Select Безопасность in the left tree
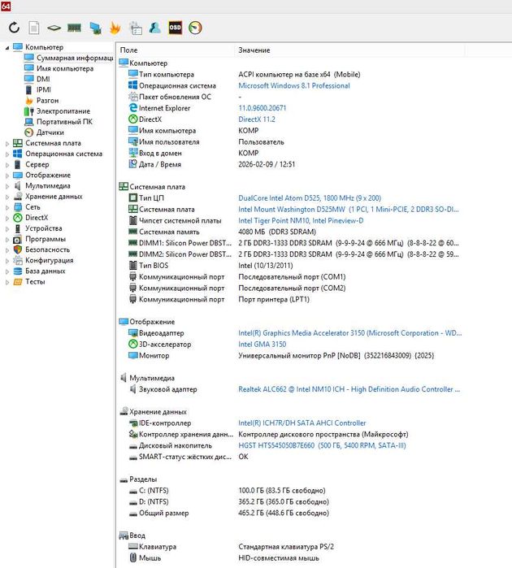Image resolution: width=512 pixels, height=568 pixels. (x=47, y=249)
